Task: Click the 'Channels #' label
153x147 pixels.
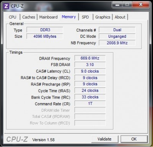Action: pyautogui.click(x=86, y=30)
